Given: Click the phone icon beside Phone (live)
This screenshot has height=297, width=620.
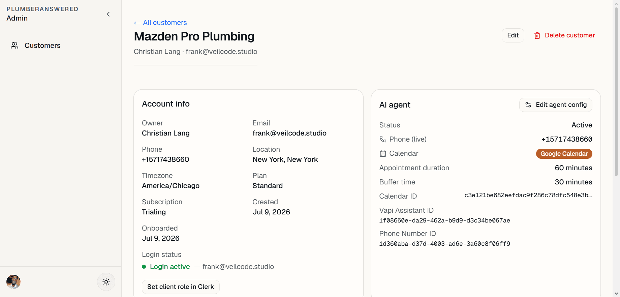Looking at the screenshot, I should [x=383, y=139].
